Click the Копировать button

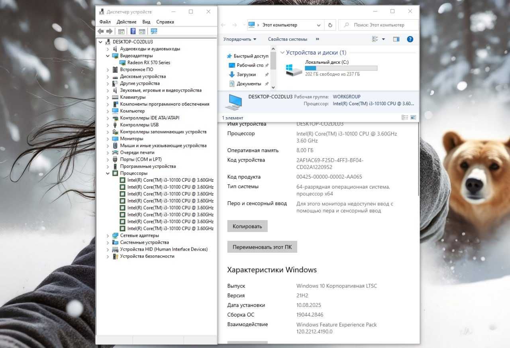click(247, 226)
